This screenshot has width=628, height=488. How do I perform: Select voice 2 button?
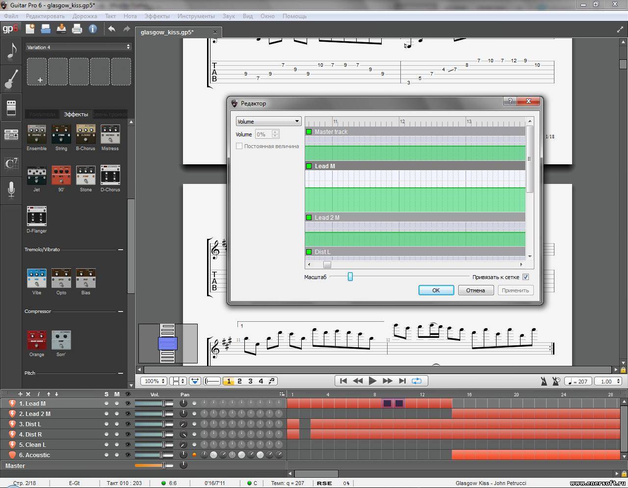239,381
